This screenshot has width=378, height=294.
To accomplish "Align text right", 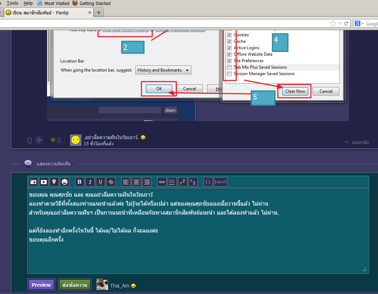I will tap(147, 182).
